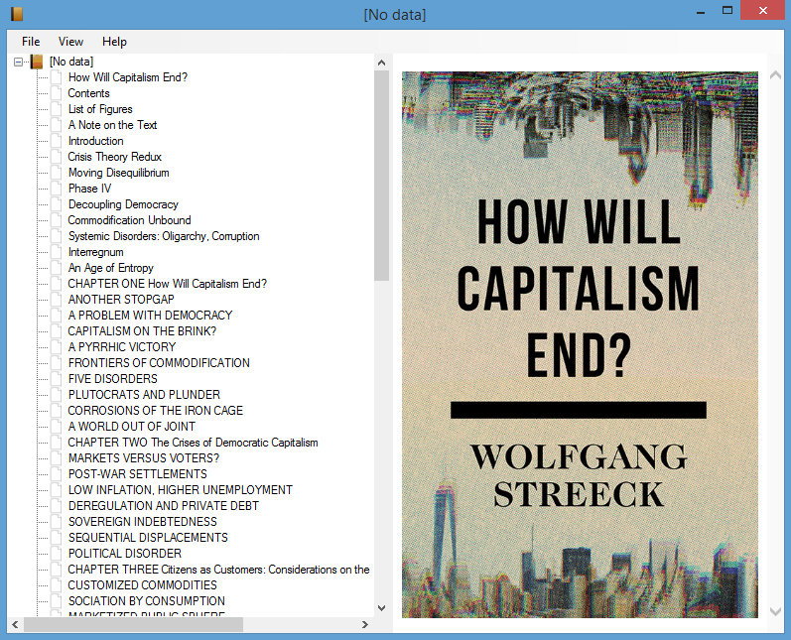Click the page icon beside SOVEREIGN INDEBTEDNESS

(x=56, y=522)
